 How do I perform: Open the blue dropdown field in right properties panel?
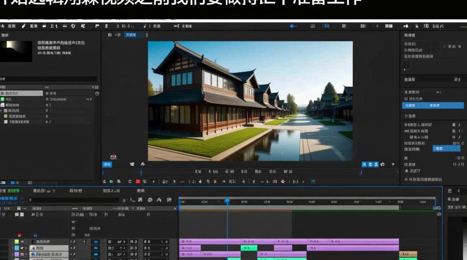pos(446,148)
